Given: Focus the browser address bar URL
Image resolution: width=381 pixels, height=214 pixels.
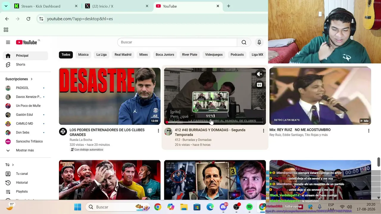Looking at the screenshot, I should 80,19.
